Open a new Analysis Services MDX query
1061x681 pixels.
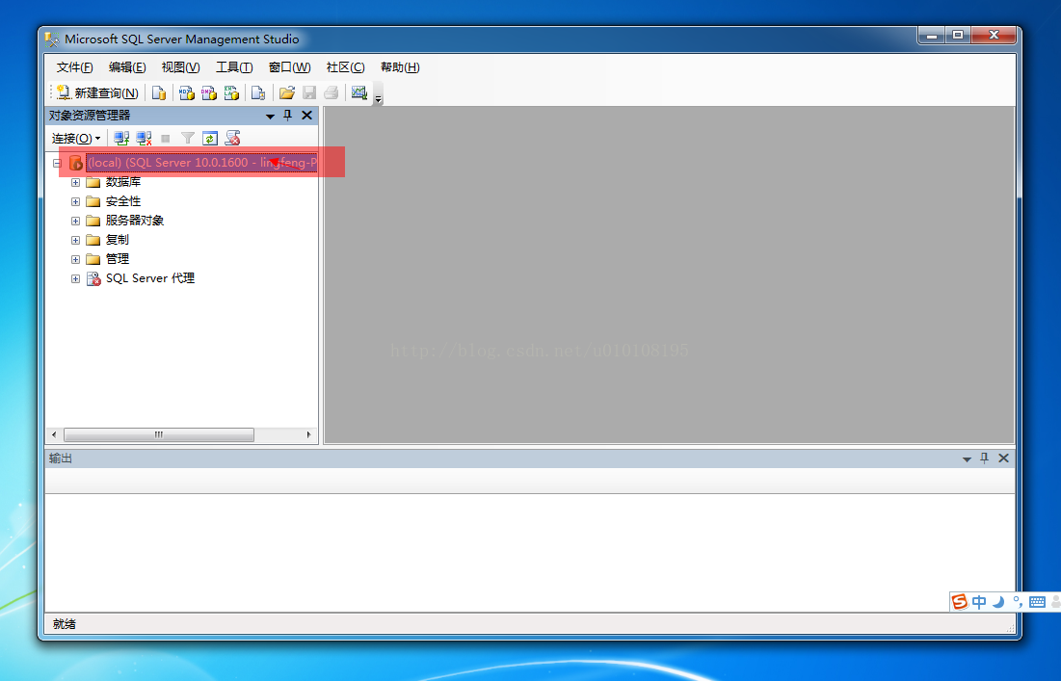click(186, 92)
